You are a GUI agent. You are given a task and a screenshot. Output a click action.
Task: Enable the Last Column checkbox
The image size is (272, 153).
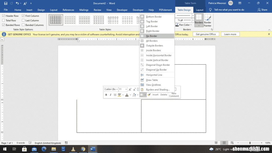point(23,20)
